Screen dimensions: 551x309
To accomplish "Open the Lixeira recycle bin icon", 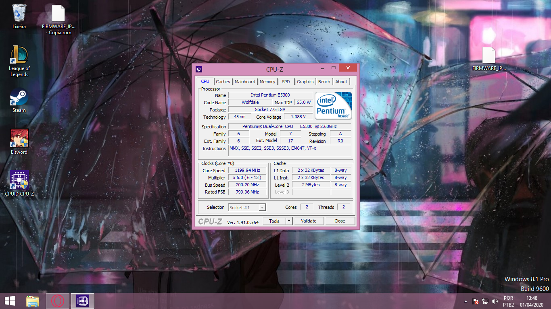I will pyautogui.click(x=19, y=16).
